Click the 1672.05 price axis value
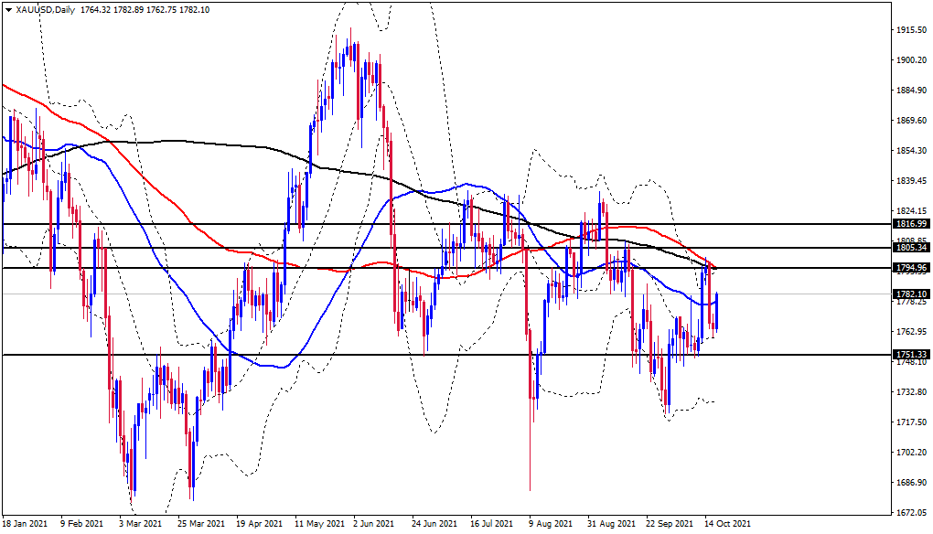The image size is (933, 534). click(912, 513)
